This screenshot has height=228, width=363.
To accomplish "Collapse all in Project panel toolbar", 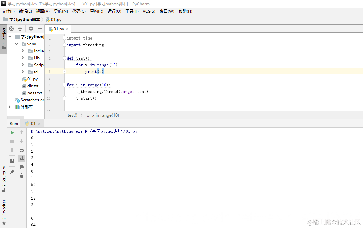I will click(20, 29).
